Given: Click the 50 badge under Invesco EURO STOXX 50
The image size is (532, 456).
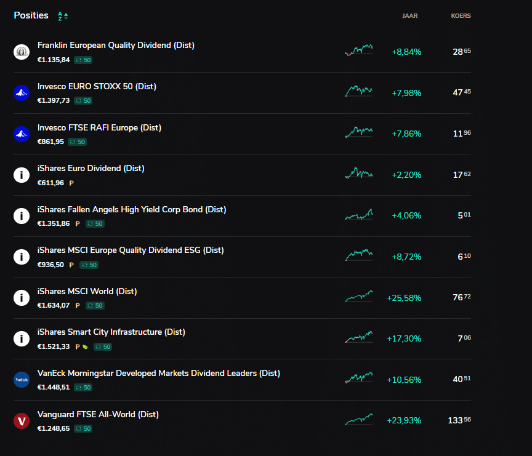Looking at the screenshot, I should click(83, 101).
